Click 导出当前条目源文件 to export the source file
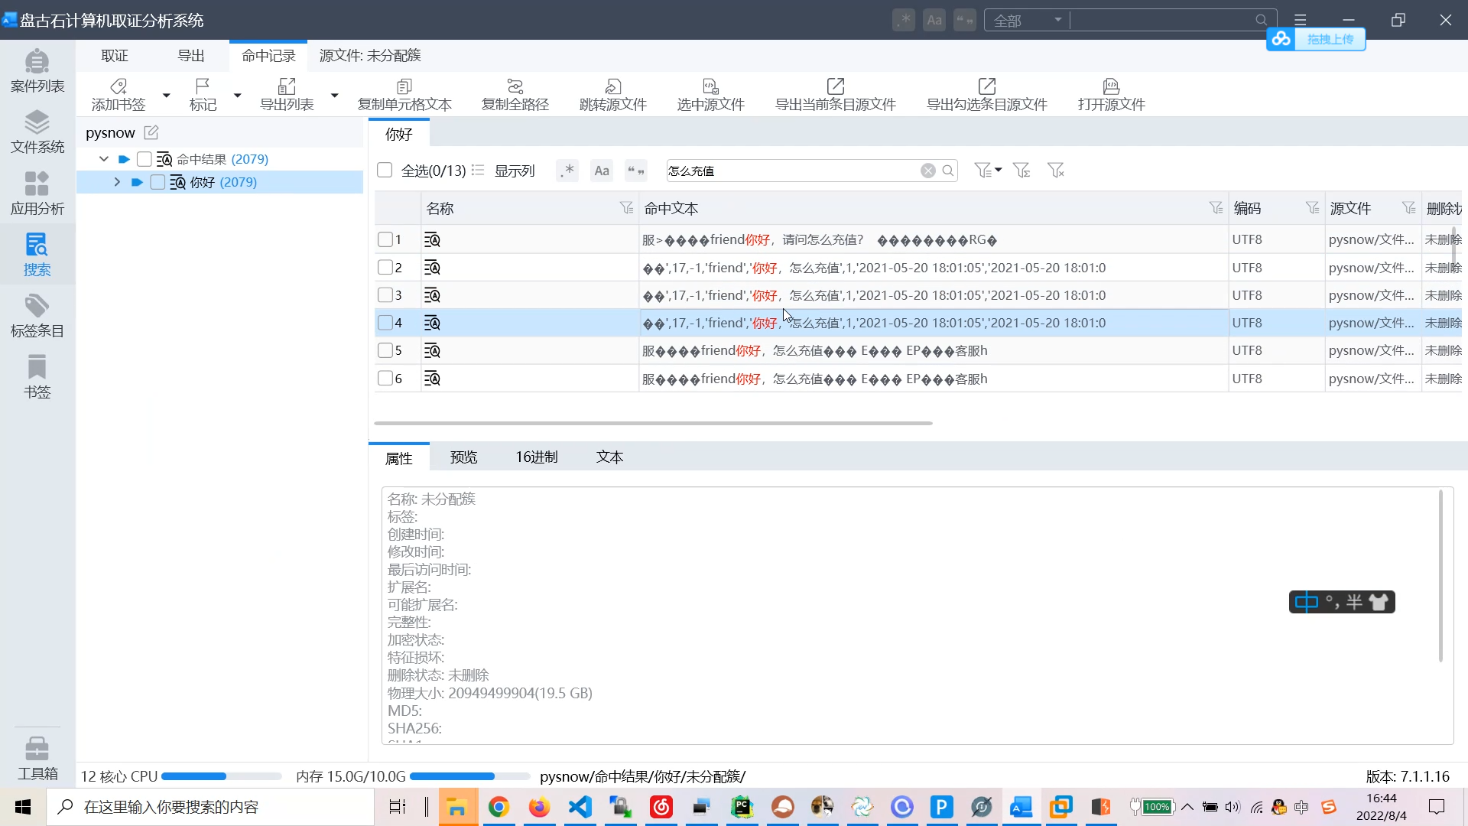 pos(836,93)
